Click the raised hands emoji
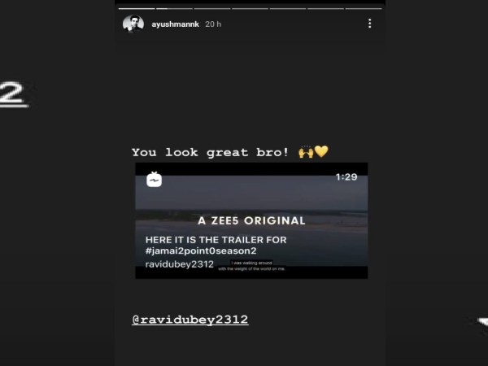 tap(306, 151)
